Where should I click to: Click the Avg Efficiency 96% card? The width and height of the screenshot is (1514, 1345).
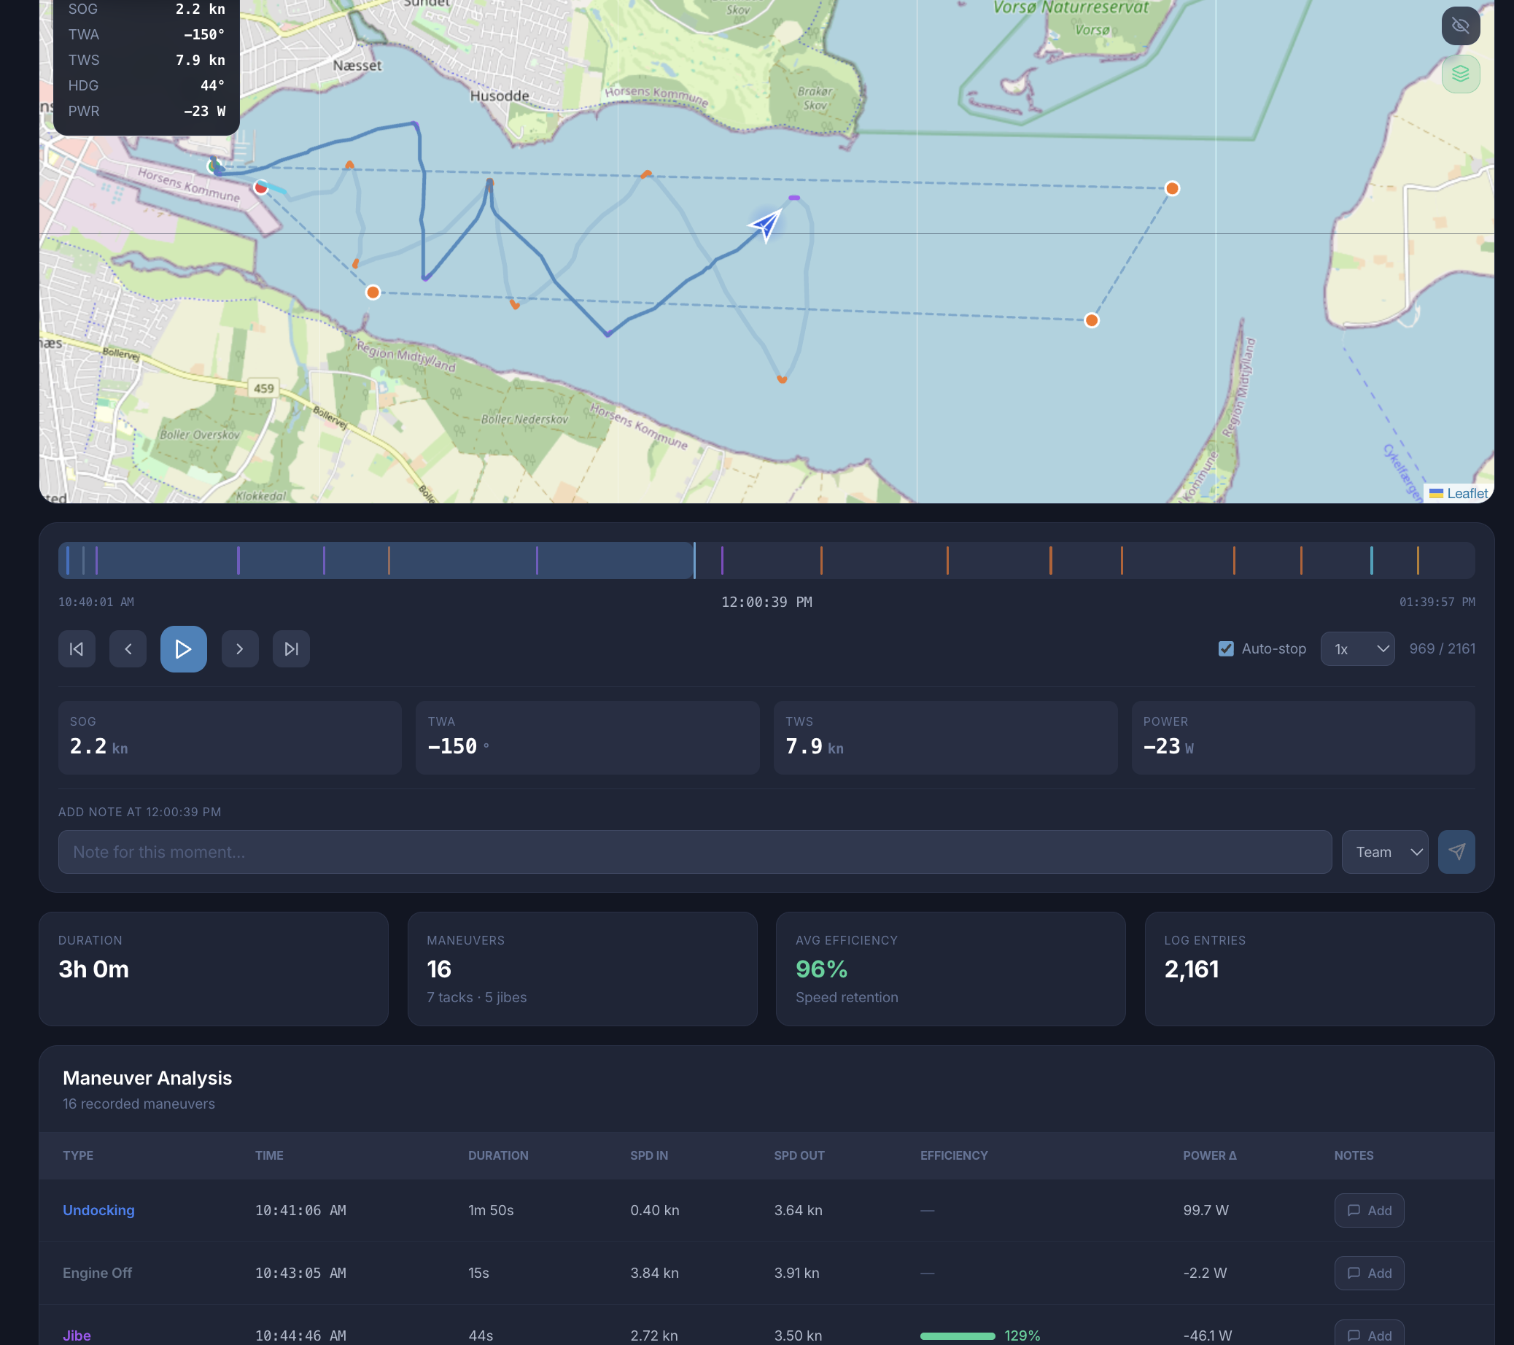[950, 969]
